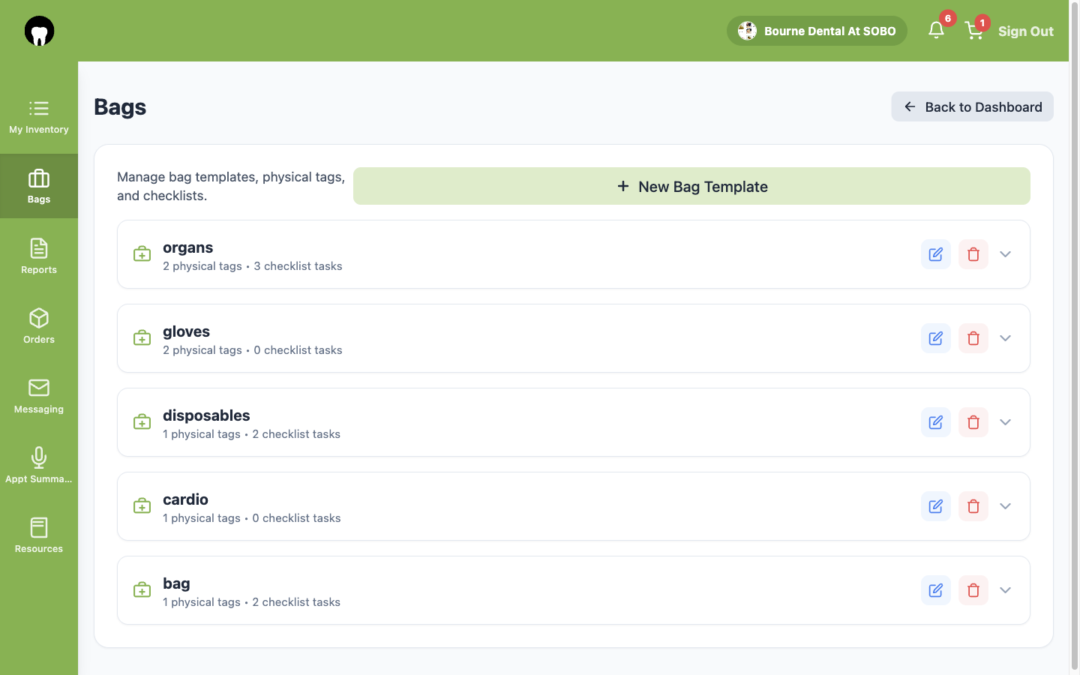Click the cardio medical bag icon
This screenshot has width=1080, height=675.
(142, 506)
